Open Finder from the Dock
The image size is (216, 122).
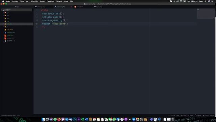(43, 119)
